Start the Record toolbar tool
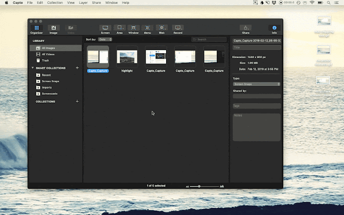Viewport: 344px width, 215px height. pyautogui.click(x=178, y=30)
